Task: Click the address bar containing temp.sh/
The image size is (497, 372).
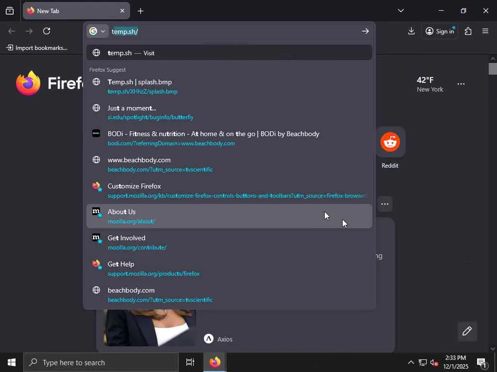Action: 234,31
